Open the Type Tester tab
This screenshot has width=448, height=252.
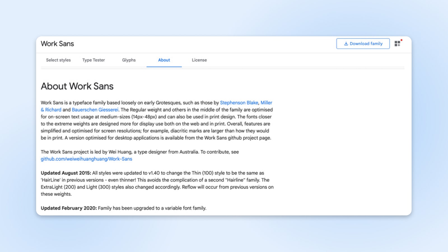click(x=94, y=60)
